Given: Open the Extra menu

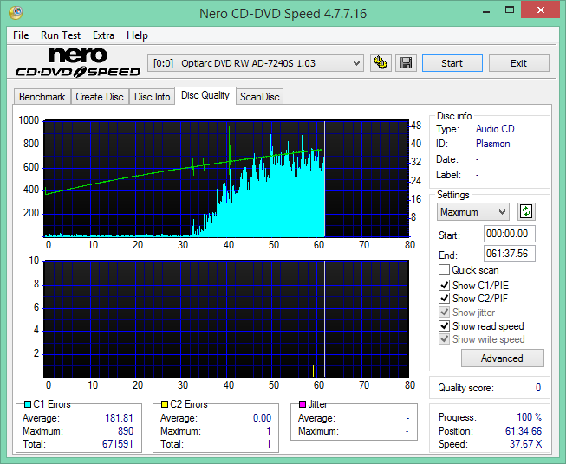Looking at the screenshot, I should click(x=103, y=35).
